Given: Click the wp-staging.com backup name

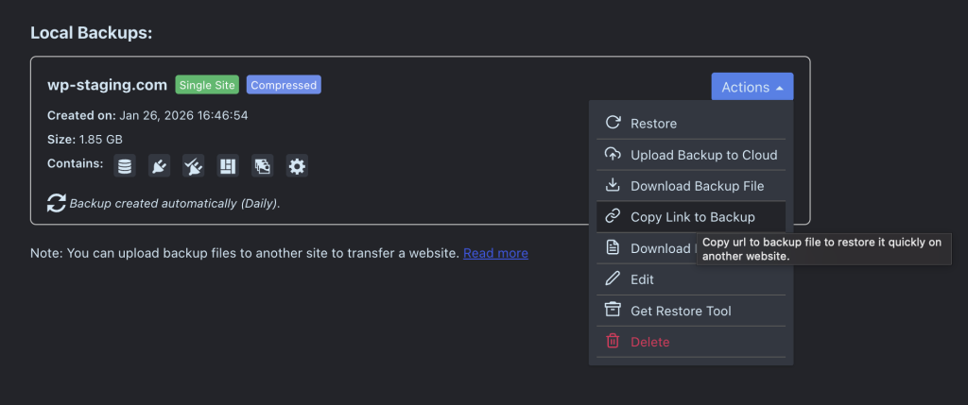Looking at the screenshot, I should pyautogui.click(x=108, y=85).
